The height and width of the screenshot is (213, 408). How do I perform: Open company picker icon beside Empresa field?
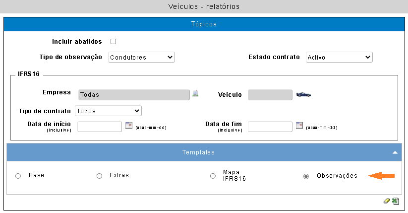coord(195,93)
